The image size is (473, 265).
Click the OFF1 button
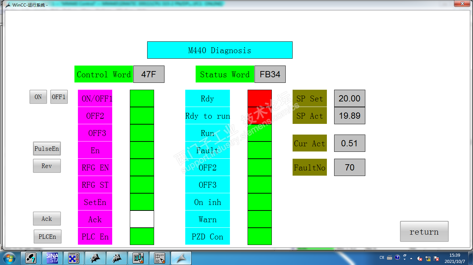point(59,97)
